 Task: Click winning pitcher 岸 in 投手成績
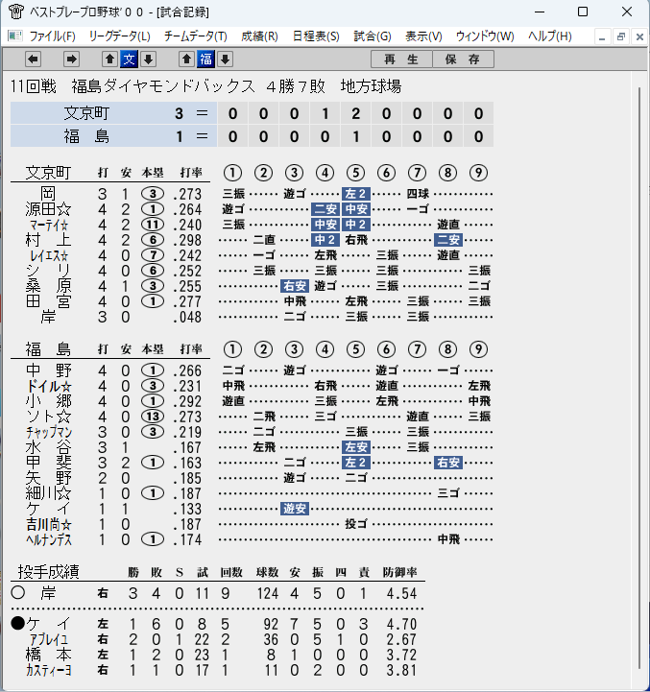click(x=48, y=593)
